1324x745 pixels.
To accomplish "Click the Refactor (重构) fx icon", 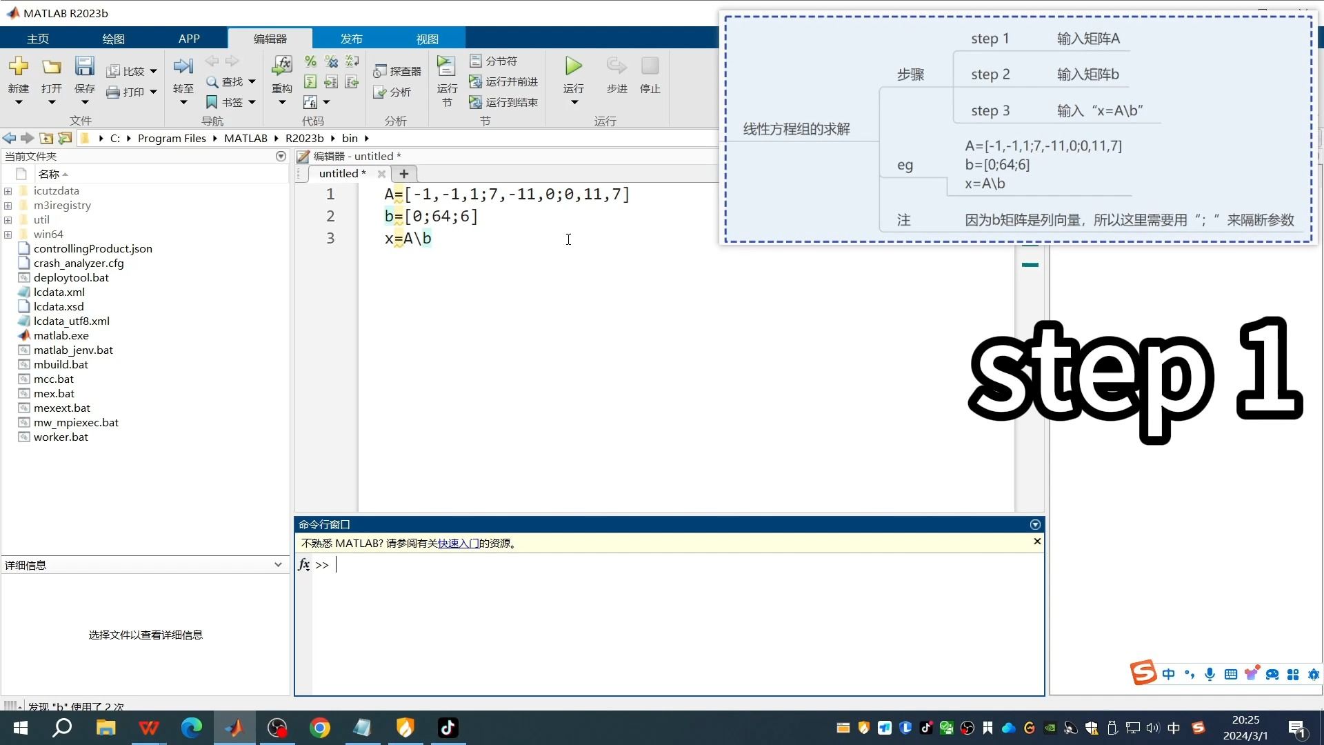I will coord(281,66).
